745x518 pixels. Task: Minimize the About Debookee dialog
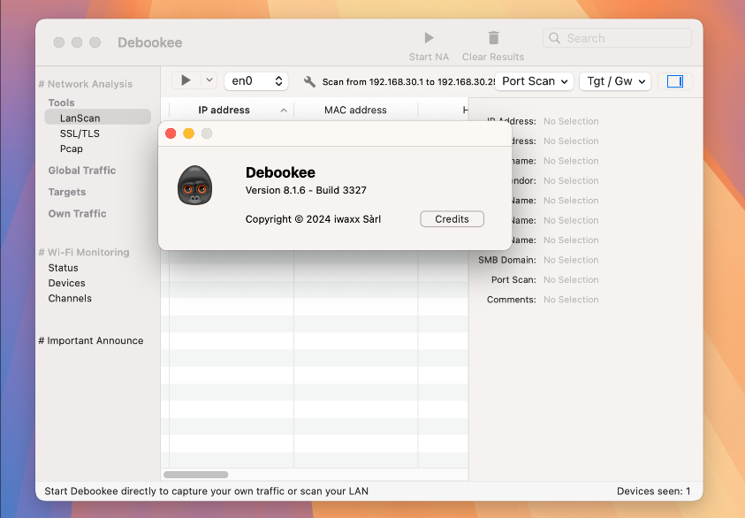click(x=188, y=133)
